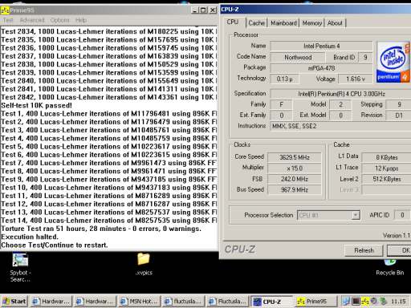Select the xvpics folder icon on desktop
This screenshot has width=411, height=308.
coord(144,259)
